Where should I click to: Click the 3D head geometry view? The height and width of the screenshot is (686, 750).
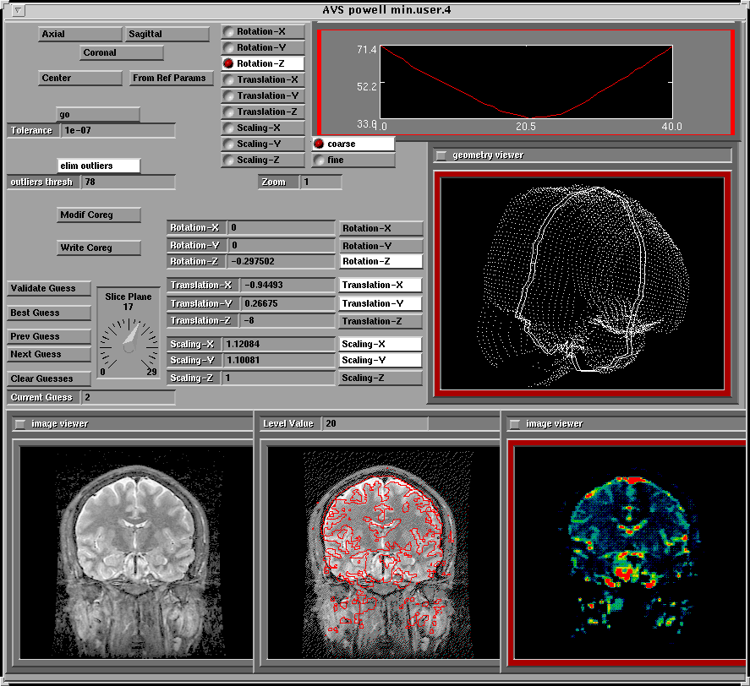point(582,282)
